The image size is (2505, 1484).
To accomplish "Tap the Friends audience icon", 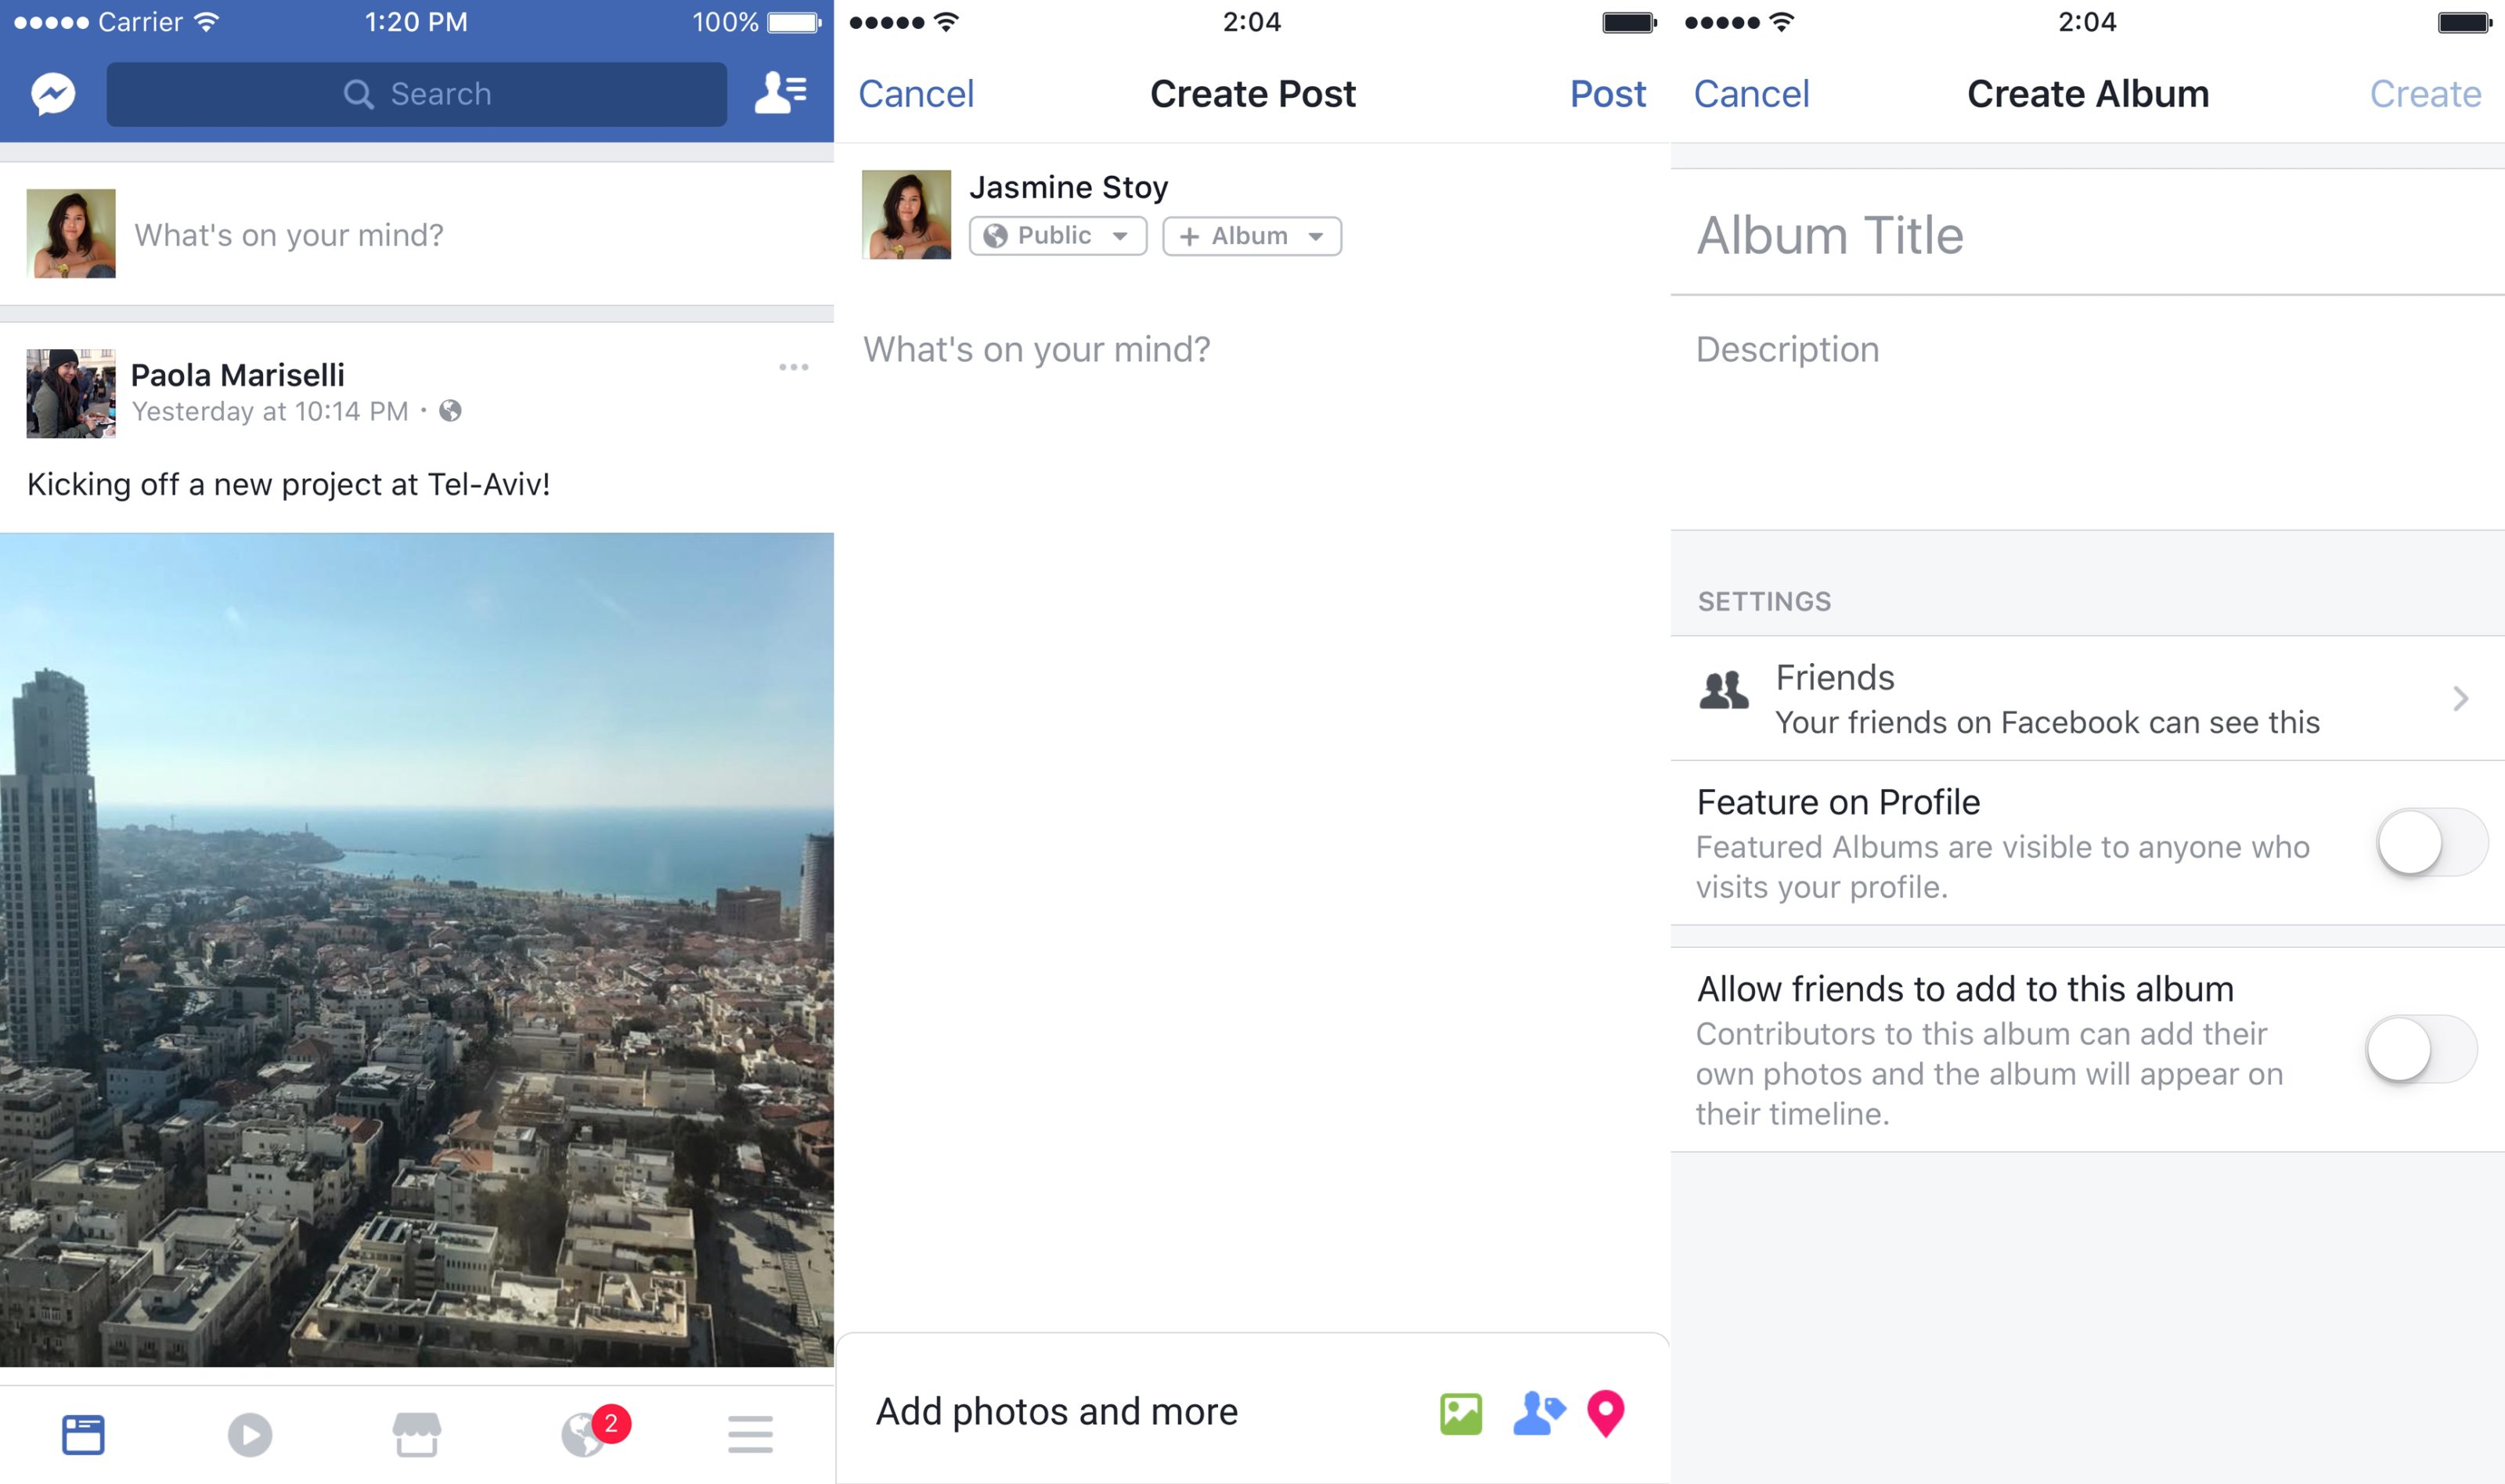I will click(1723, 690).
